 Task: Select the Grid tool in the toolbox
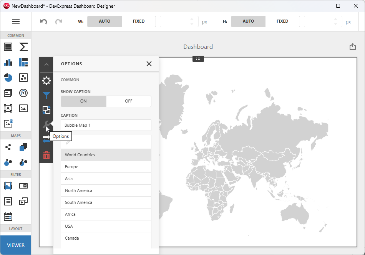(8, 47)
